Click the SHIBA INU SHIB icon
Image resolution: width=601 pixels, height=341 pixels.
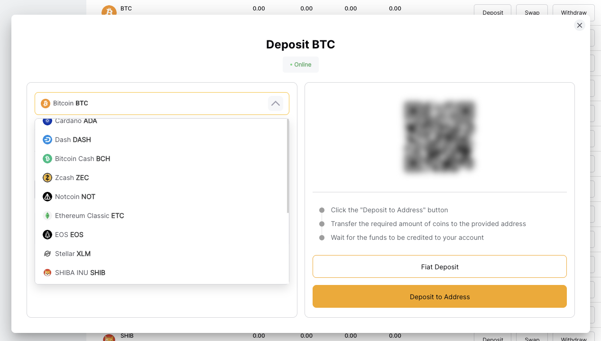pos(46,273)
